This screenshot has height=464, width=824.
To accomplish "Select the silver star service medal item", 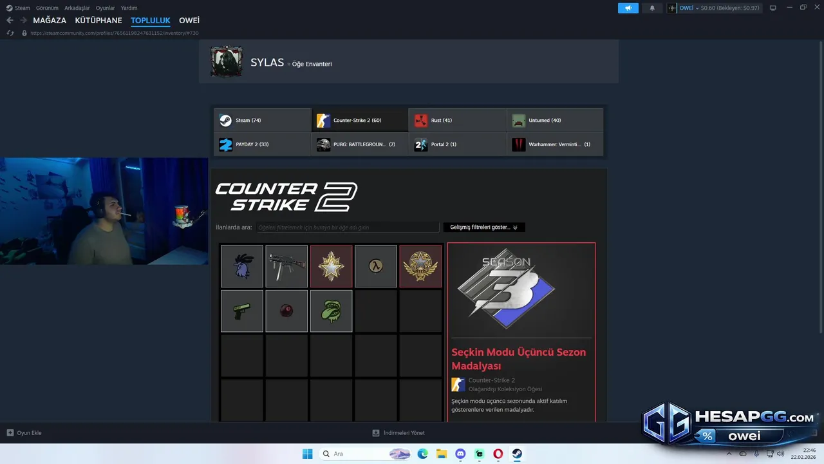I will click(331, 266).
